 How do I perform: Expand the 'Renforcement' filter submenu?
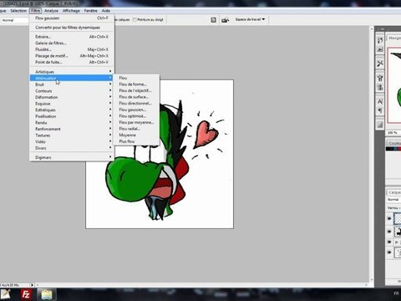click(72, 129)
